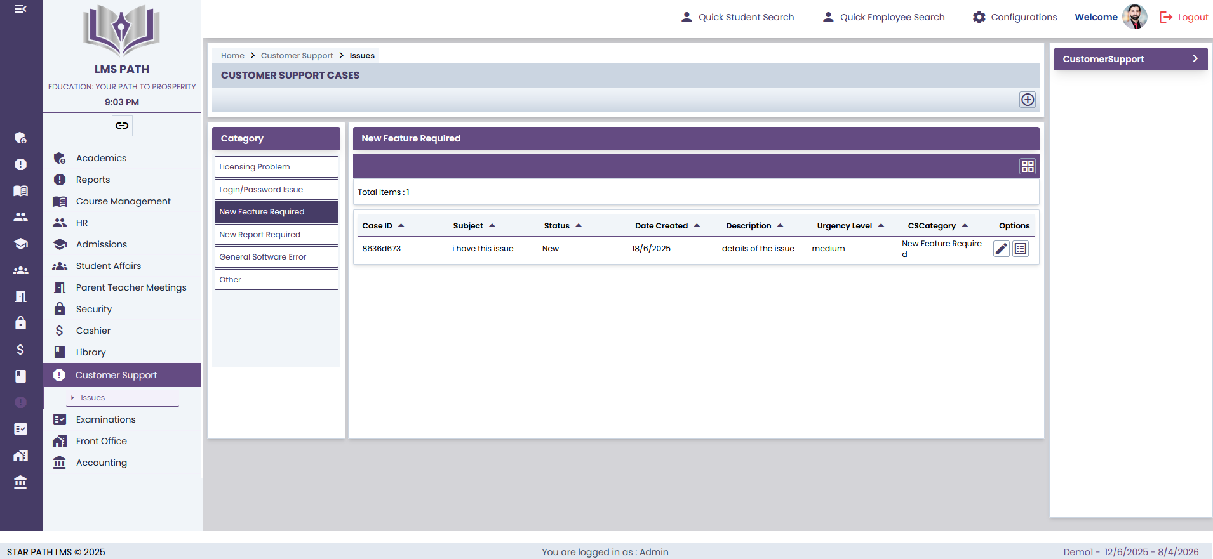Click the Quick Employee Search link
The image size is (1213, 559).
point(892,17)
